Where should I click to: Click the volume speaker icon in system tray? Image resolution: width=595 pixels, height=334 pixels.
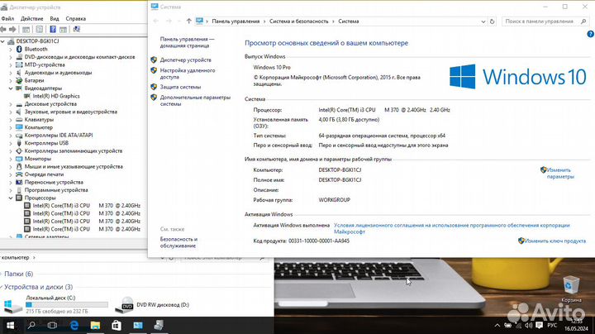tap(528, 326)
